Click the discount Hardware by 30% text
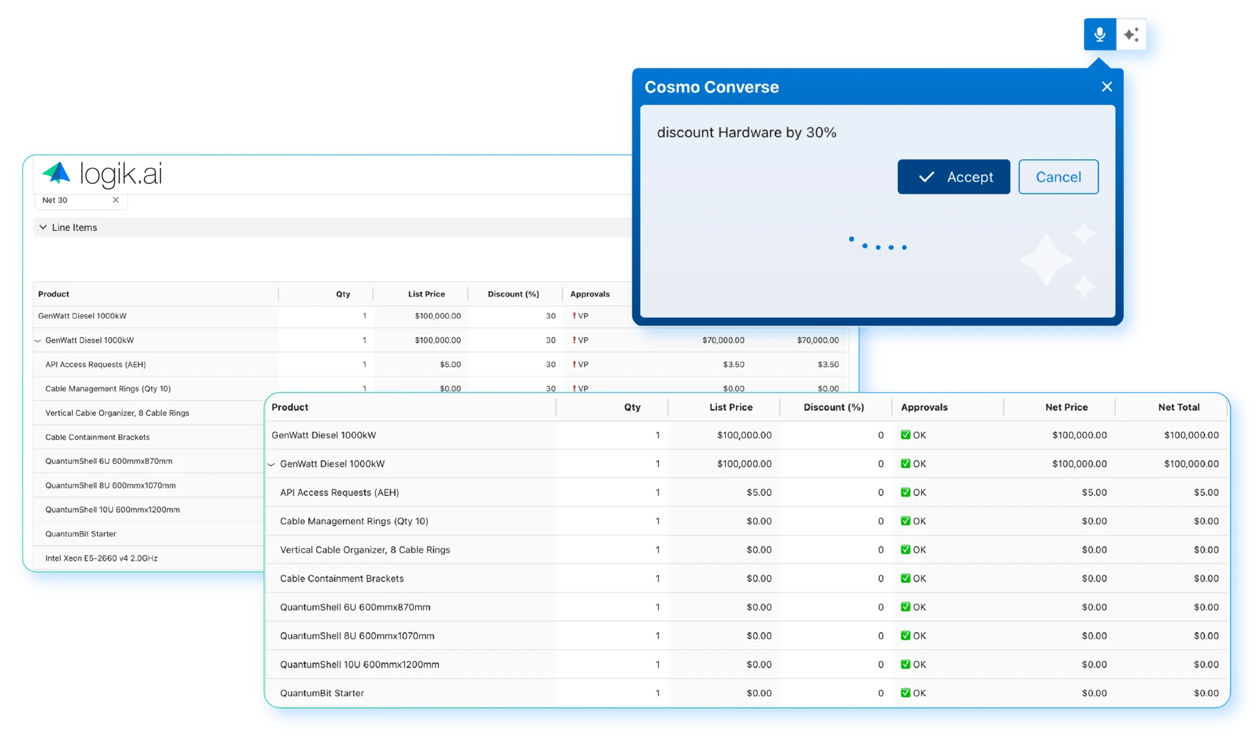This screenshot has width=1260, height=749. click(x=747, y=133)
